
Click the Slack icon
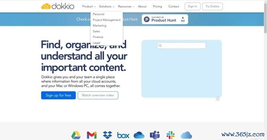(171, 135)
